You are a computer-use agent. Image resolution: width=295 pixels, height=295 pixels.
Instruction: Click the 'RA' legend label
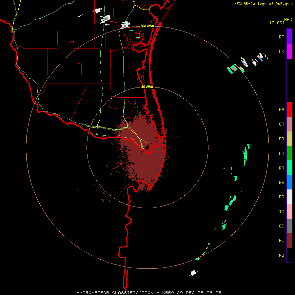click(x=281, y=168)
